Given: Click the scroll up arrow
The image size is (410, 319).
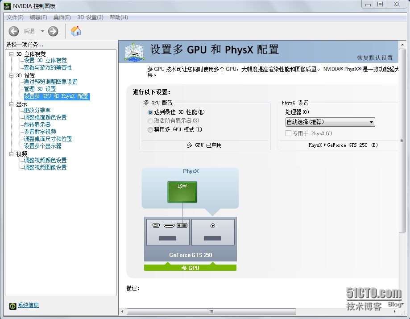Looking at the screenshot, I should (x=402, y=45).
